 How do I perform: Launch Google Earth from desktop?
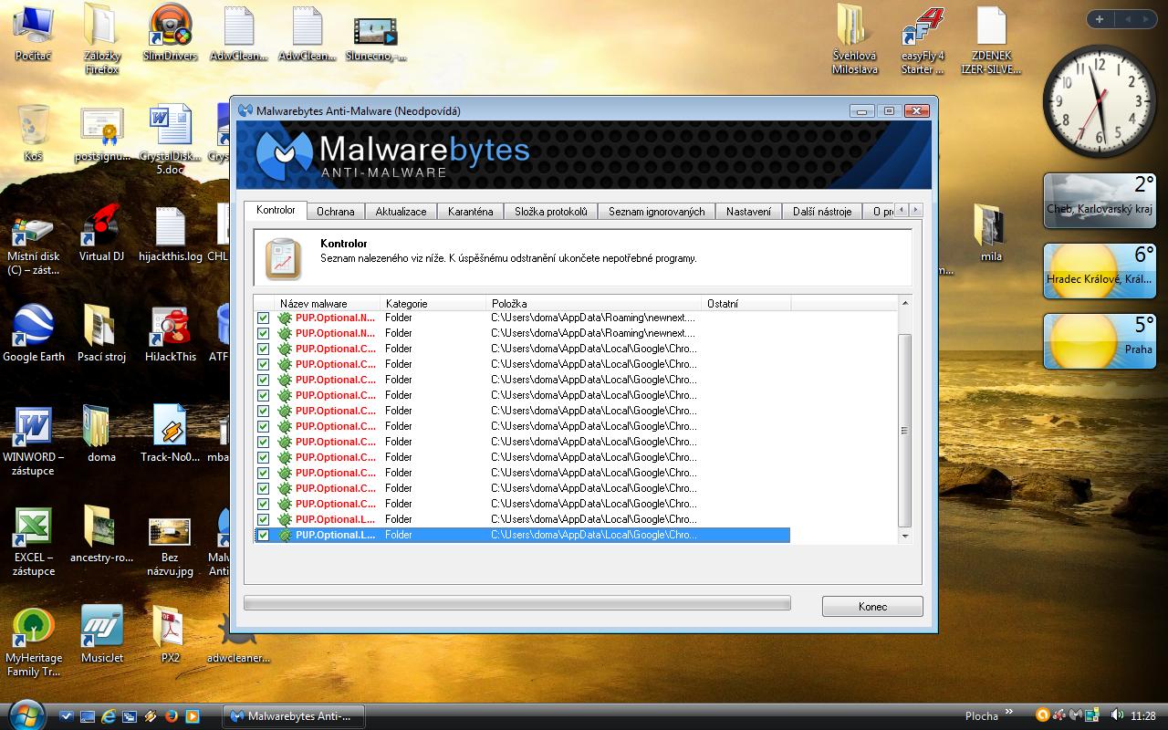[x=33, y=334]
